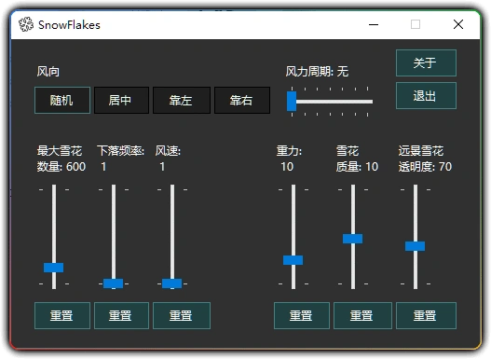
Task: Click the 质量: 10 value text
Action: coord(357,167)
